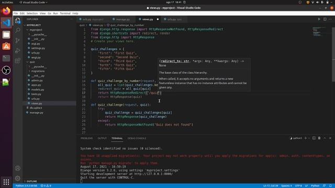
Task: Open the Explorer view in activity bar
Action: (17, 21)
